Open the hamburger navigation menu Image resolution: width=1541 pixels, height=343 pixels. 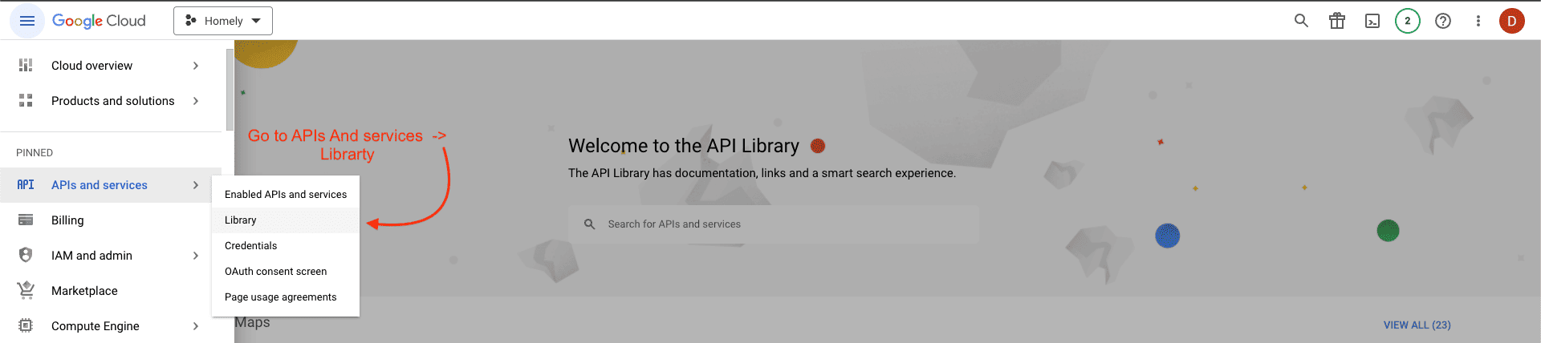point(26,21)
